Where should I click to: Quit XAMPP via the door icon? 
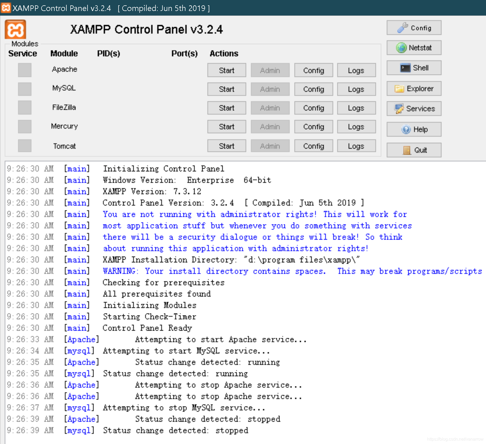click(414, 150)
